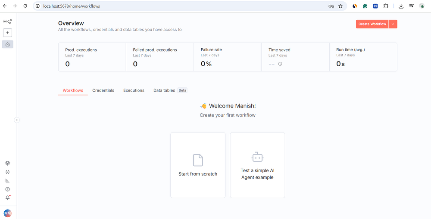Open the Create Workflow dropdown arrow

click(x=393, y=24)
